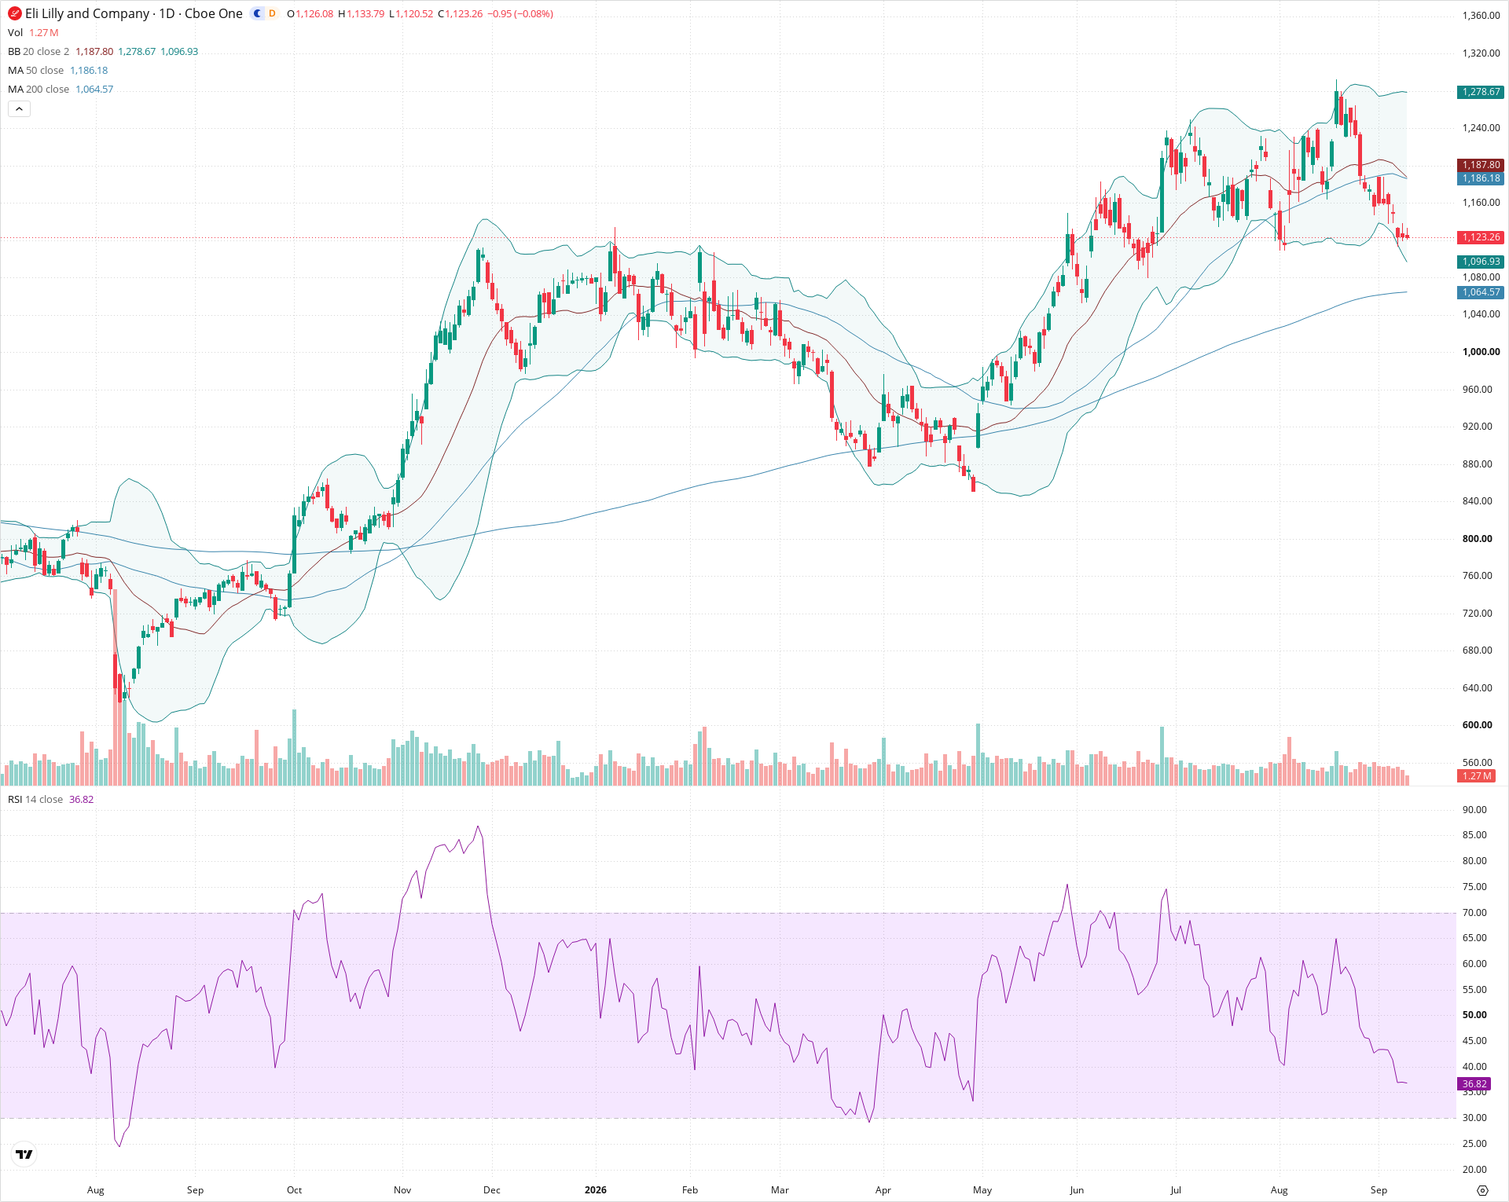Click the 30.00 RSI axis label

tap(1474, 1118)
